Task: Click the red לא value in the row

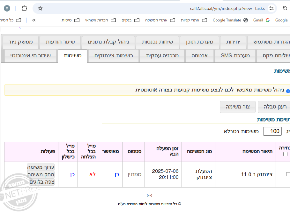Action: pos(93,174)
